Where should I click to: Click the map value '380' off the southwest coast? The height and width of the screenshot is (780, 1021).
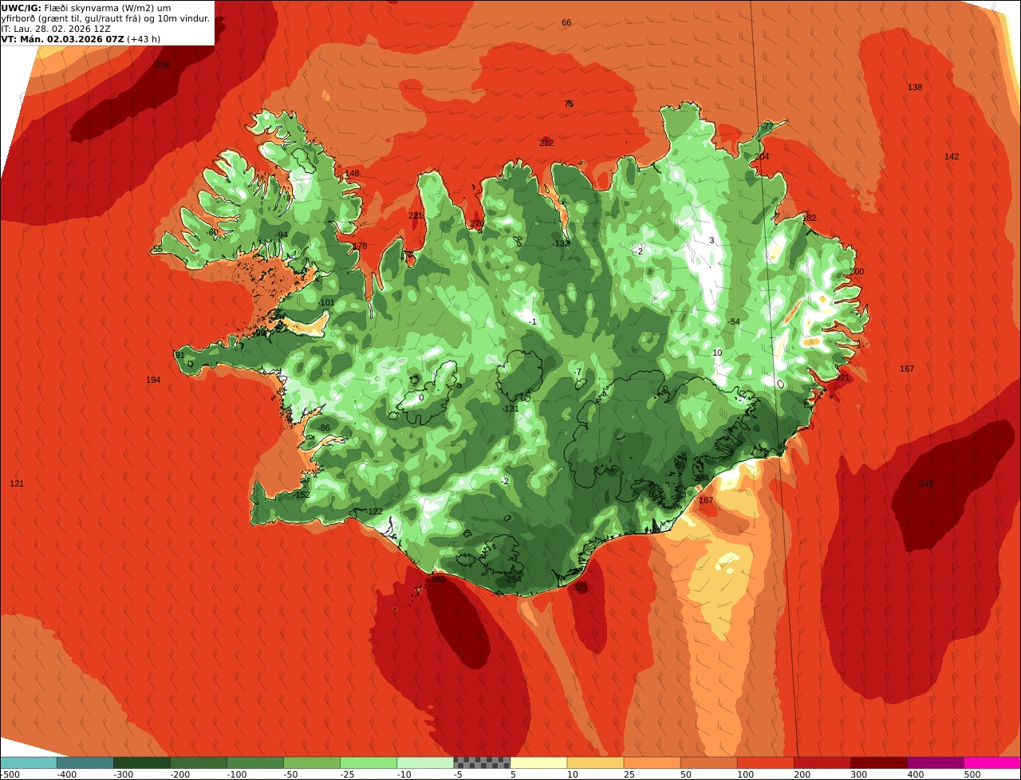pos(437,580)
